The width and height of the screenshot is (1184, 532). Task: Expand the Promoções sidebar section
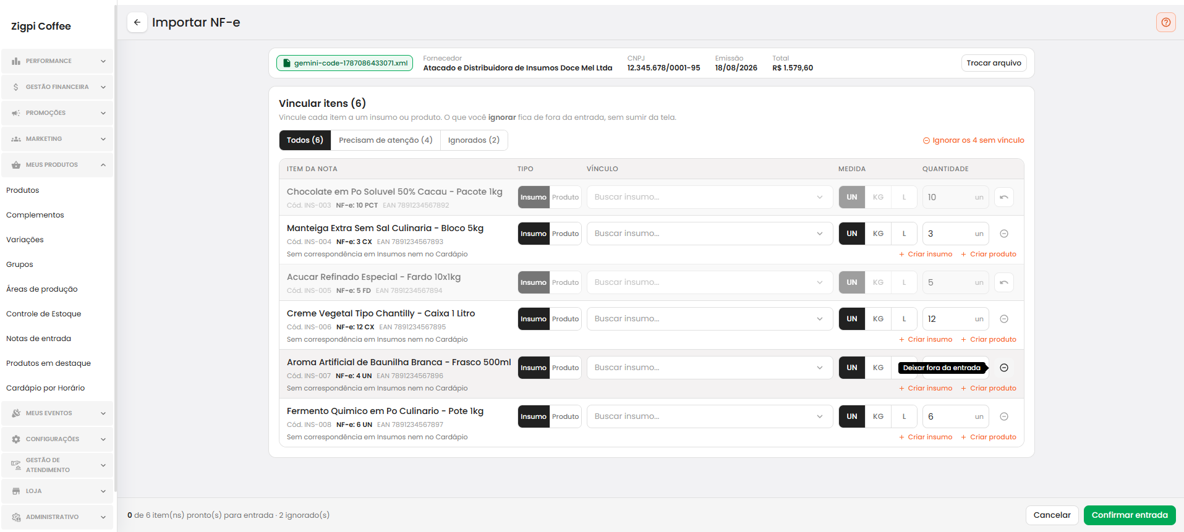(x=57, y=113)
